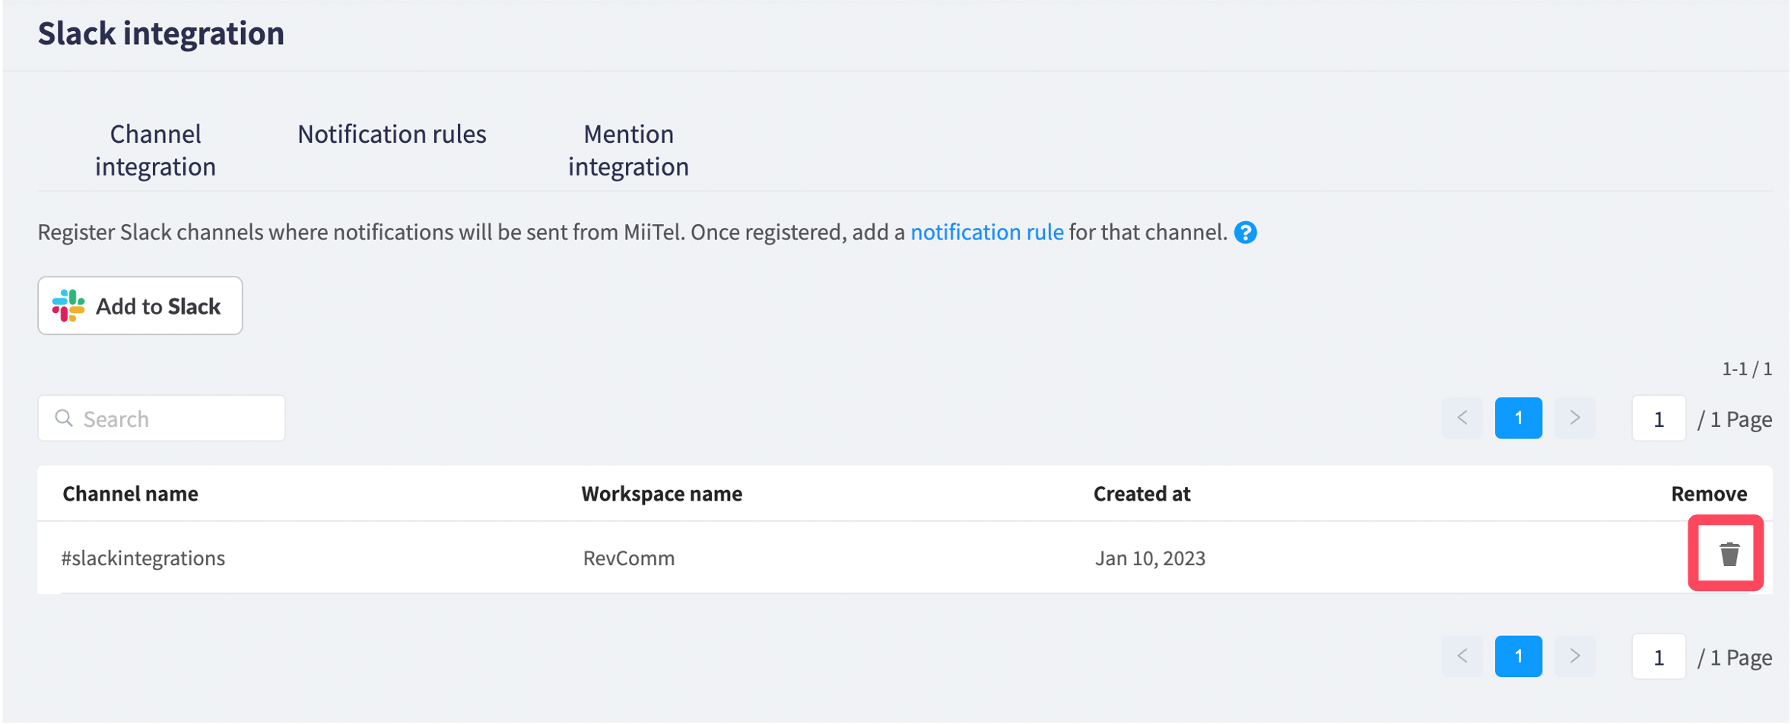
Task: Open the Channel integration tab
Action: [x=155, y=150]
